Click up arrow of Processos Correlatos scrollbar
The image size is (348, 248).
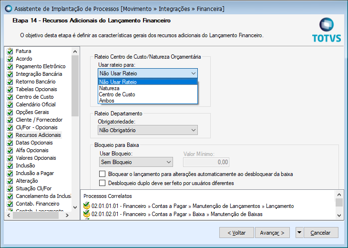coord(339,195)
